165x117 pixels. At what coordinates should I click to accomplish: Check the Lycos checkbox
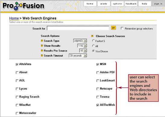pos(17,89)
